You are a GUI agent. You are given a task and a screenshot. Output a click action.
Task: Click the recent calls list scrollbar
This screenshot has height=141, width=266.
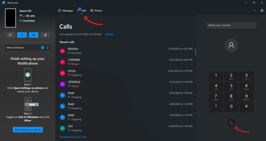click(x=196, y=52)
